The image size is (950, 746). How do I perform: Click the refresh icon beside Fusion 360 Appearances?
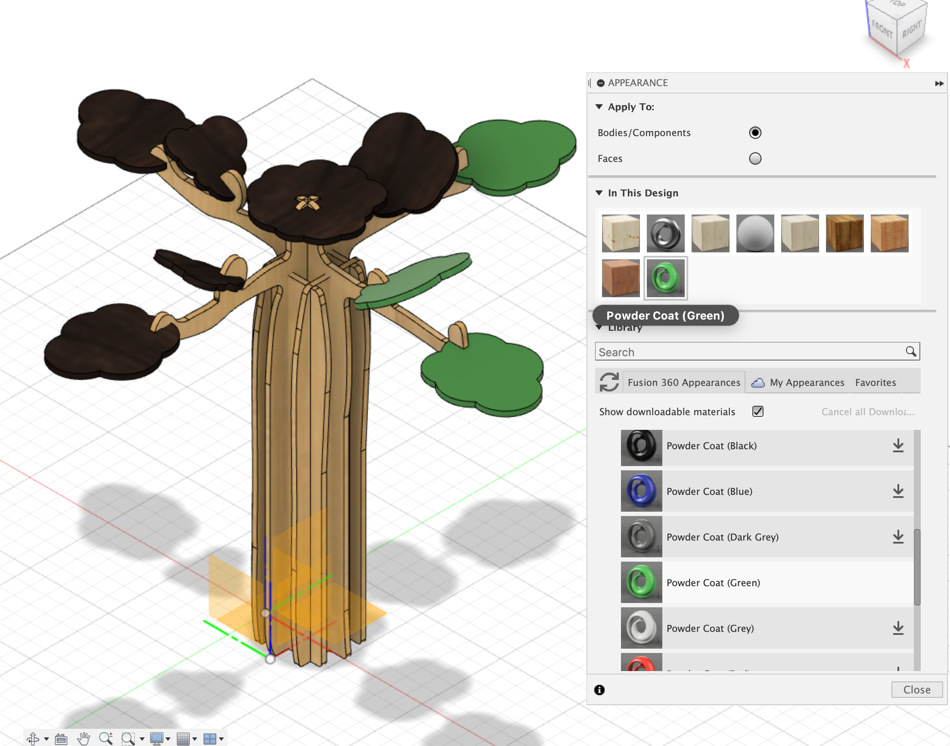click(609, 382)
